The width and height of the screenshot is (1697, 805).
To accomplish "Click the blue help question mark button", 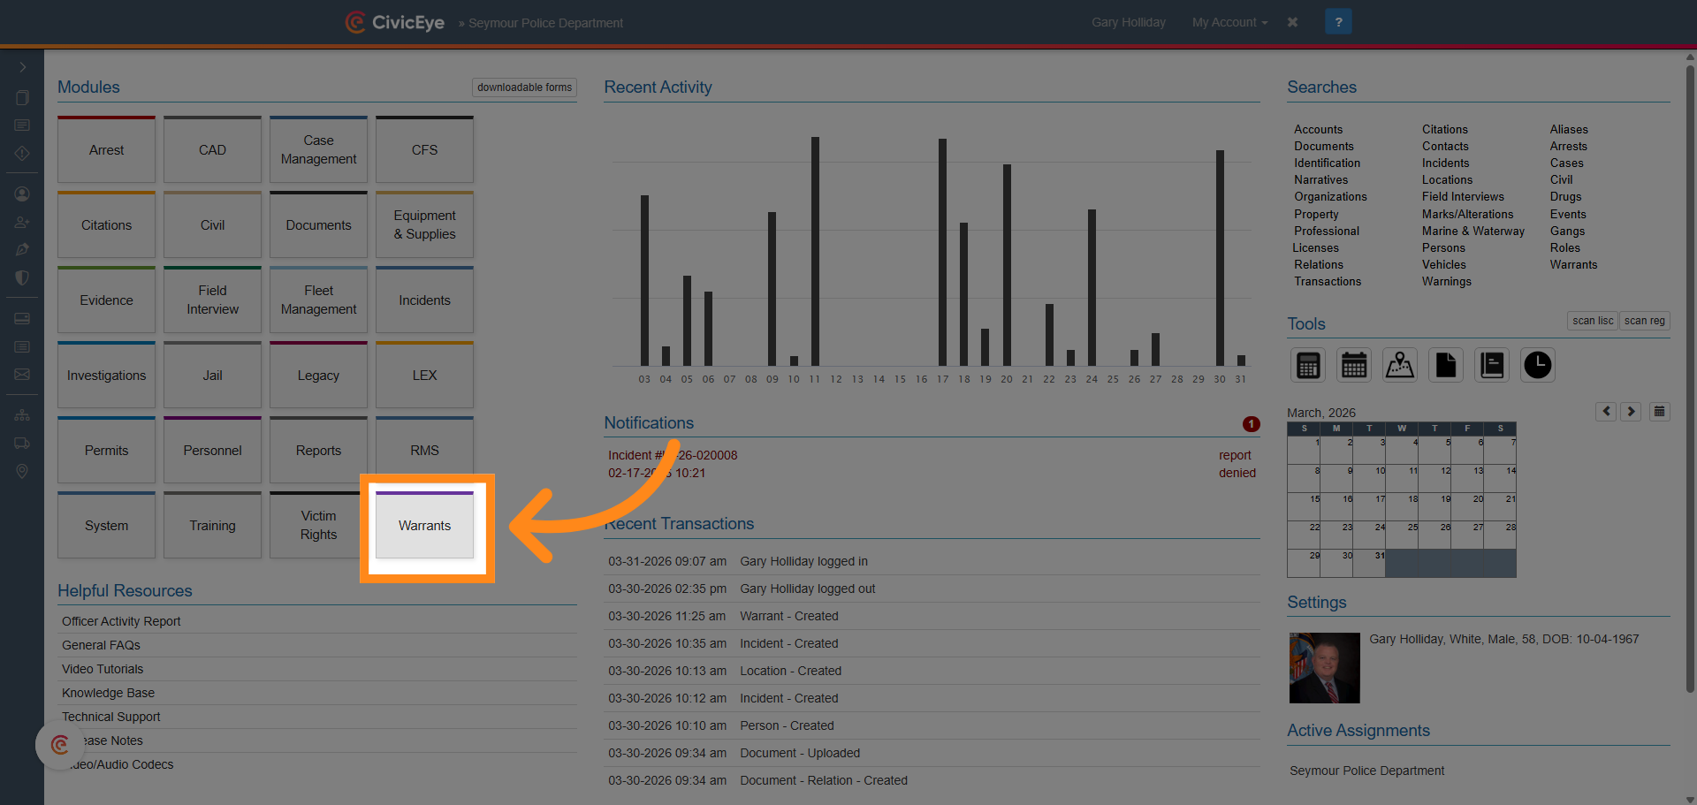I will pyautogui.click(x=1338, y=22).
